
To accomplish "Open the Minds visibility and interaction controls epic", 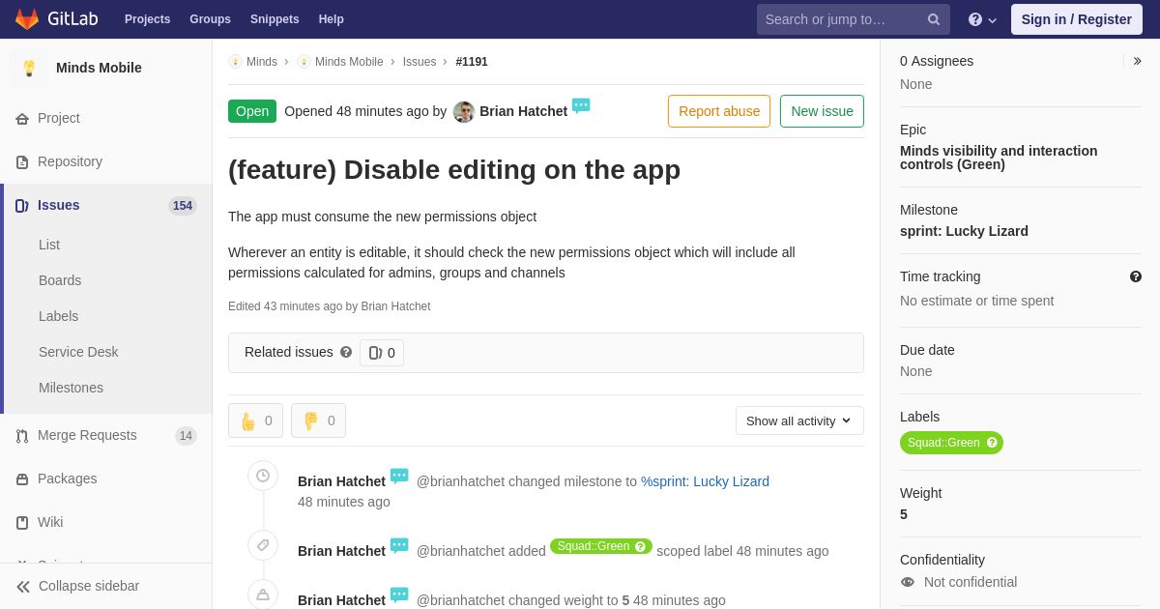I will 999,158.
